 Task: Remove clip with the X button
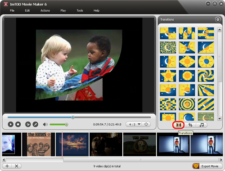click(17, 166)
